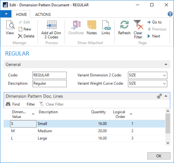
Task: Click Find with the binoculars icon
Action: [13, 104]
